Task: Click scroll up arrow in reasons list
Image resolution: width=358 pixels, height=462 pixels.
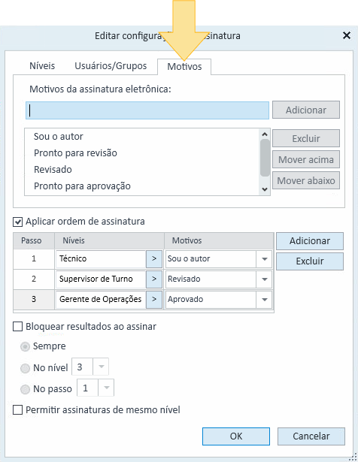Action: [265, 134]
